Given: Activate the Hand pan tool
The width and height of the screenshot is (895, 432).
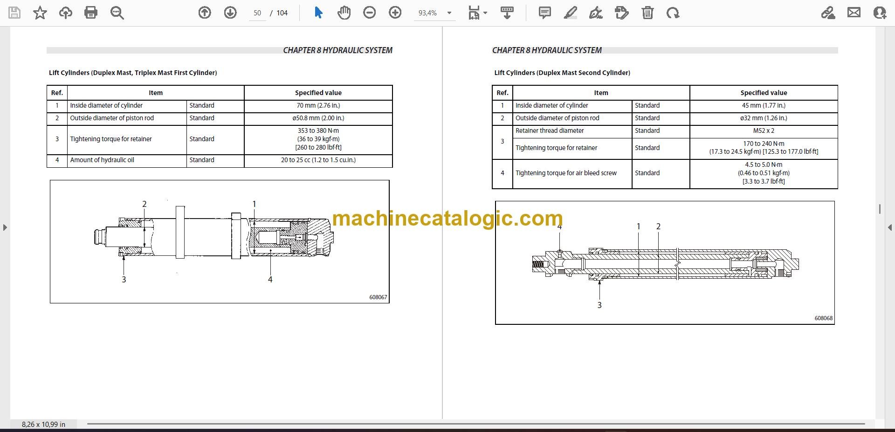Looking at the screenshot, I should [344, 13].
